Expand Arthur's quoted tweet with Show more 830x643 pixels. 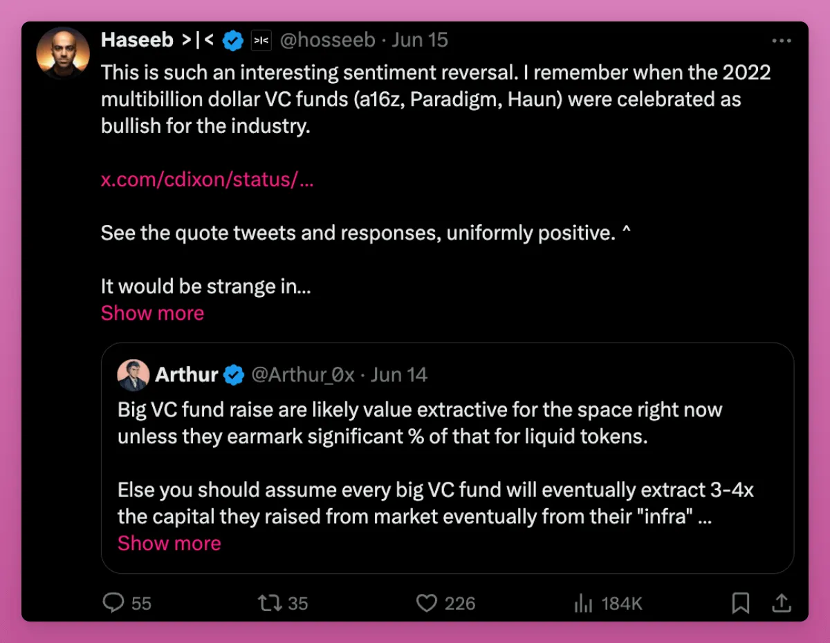[169, 543]
